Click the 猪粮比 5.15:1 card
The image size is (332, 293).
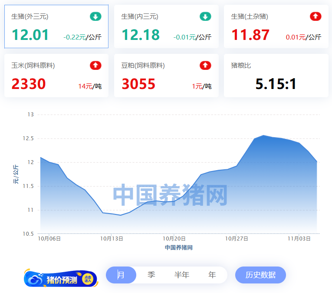pos(276,76)
